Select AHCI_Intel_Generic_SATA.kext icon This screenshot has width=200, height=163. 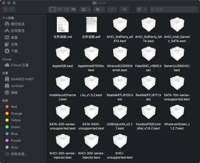coord(177,25)
